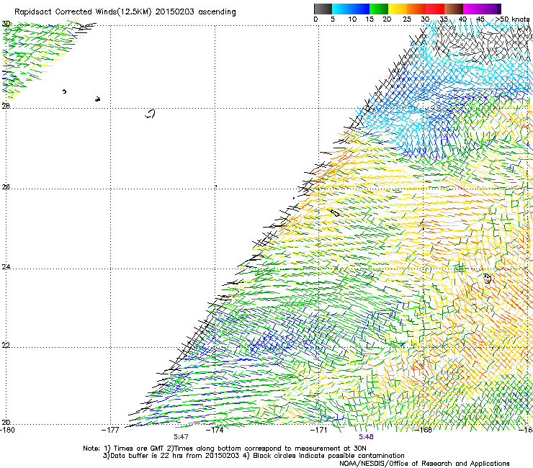533x468 pixels.
Task: Click the gray 0-5 knots legend swatch
Action: [x=323, y=9]
